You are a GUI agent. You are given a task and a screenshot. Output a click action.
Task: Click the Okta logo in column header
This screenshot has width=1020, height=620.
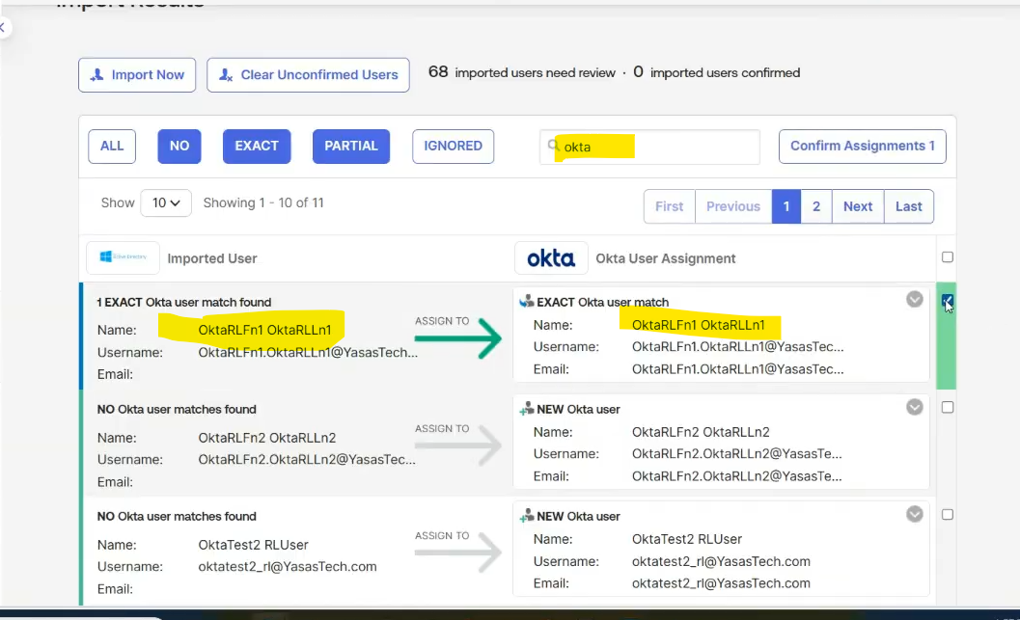[x=551, y=257]
